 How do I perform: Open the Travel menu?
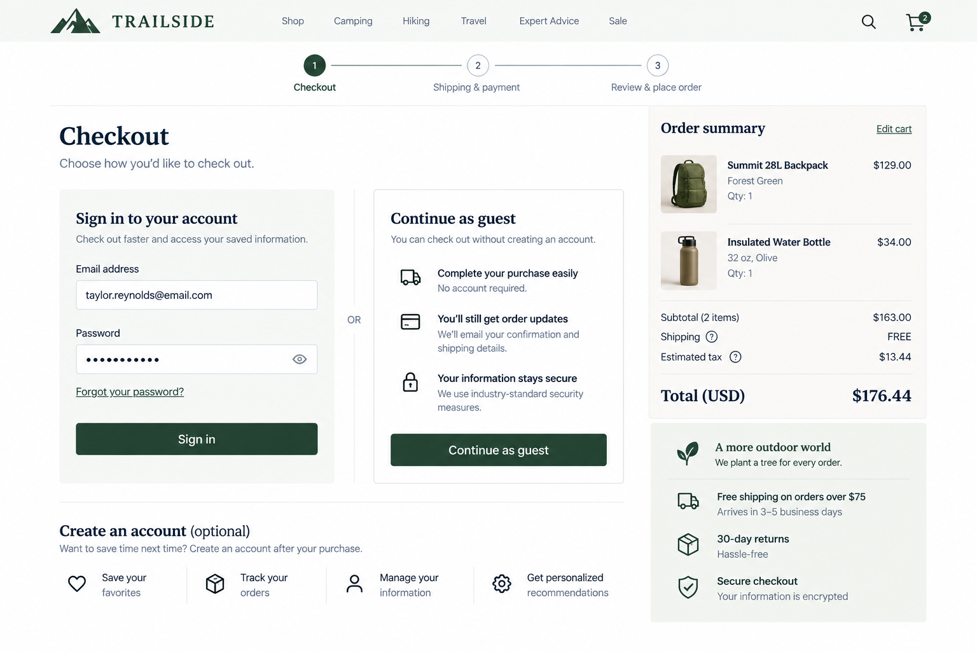click(x=474, y=21)
